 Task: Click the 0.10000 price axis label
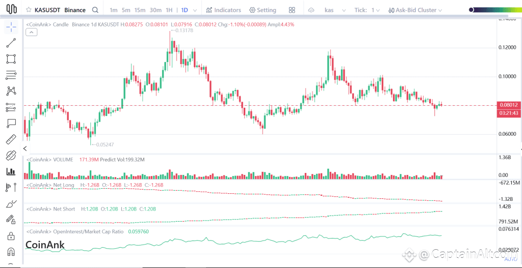(x=508, y=76)
